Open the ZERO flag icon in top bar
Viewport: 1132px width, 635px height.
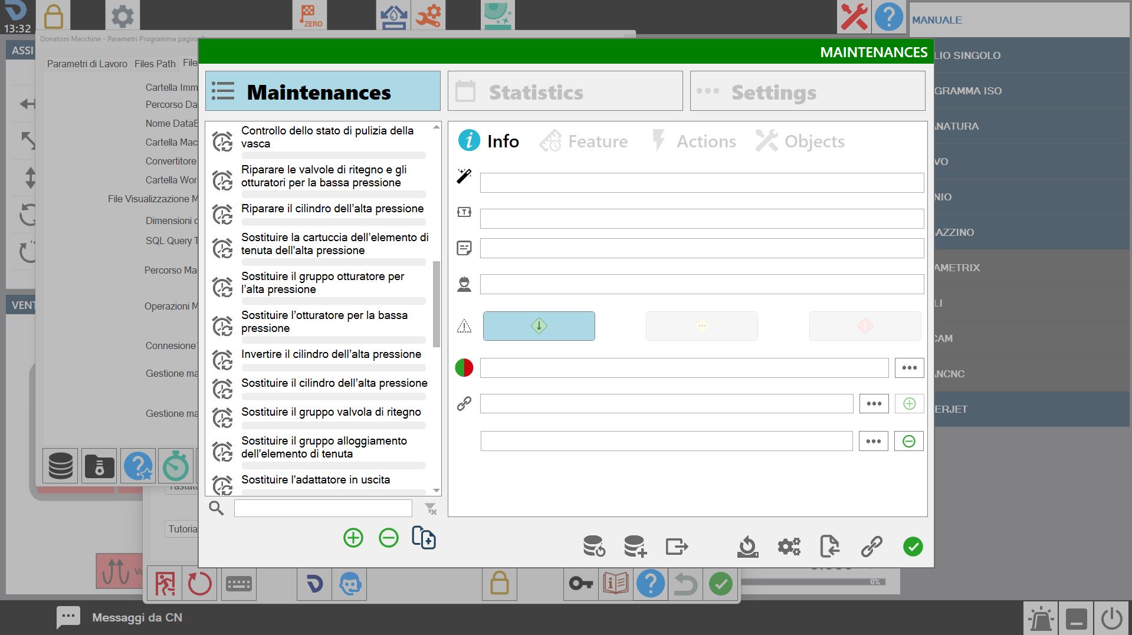(x=310, y=15)
